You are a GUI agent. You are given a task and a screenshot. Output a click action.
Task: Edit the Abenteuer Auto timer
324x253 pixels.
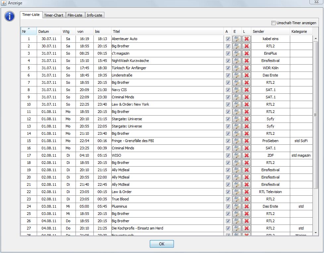[237, 39]
